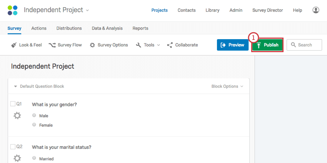
Task: Select the Male radio option
Action: 34,115
